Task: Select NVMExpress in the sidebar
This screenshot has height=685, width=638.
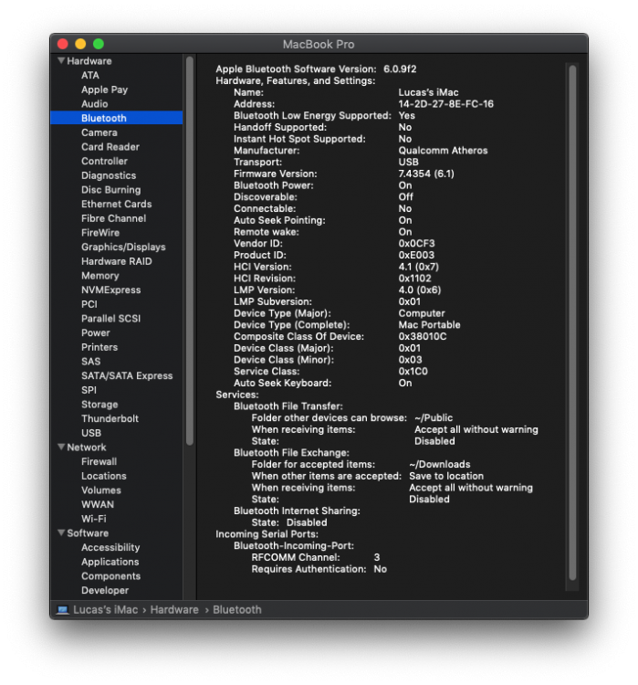Action: pyautogui.click(x=111, y=290)
